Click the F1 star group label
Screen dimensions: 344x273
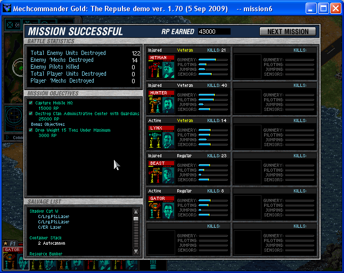[10, 243]
